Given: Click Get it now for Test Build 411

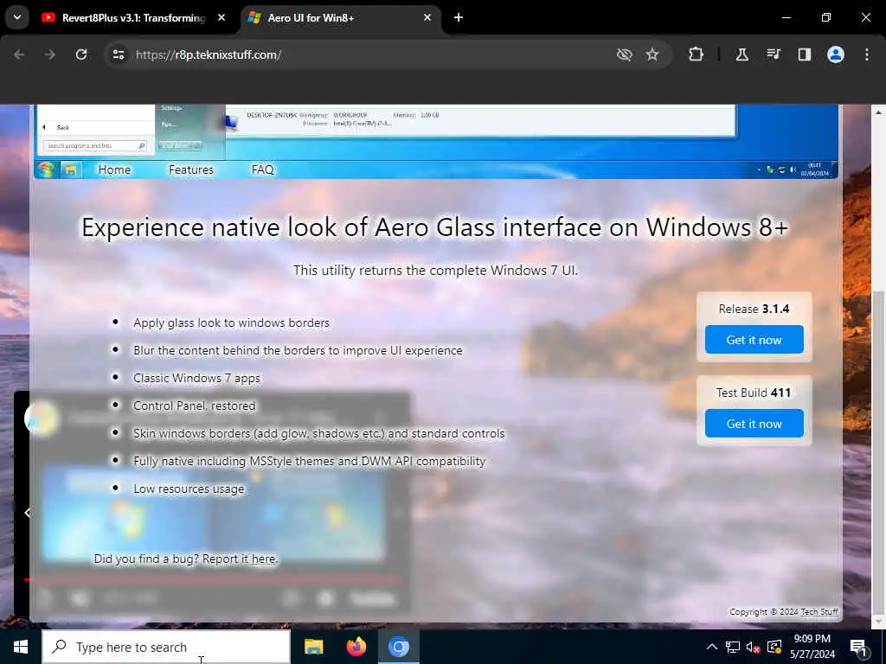Looking at the screenshot, I should coord(754,424).
